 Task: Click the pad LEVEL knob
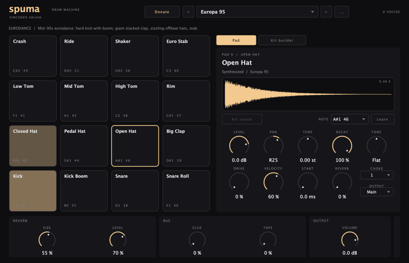[x=239, y=145]
